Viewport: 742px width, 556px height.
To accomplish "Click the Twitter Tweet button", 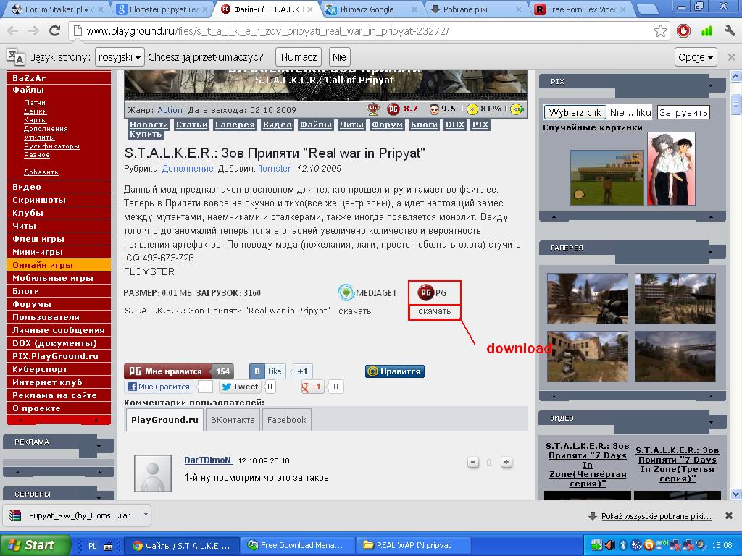I will (x=241, y=387).
